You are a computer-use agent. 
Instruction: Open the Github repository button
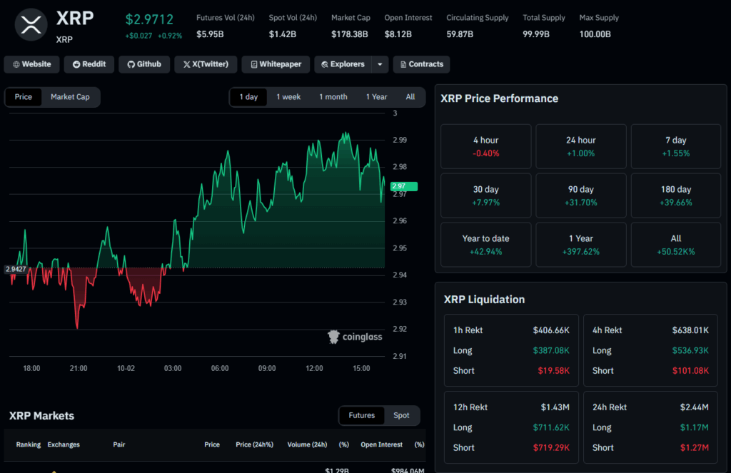pyautogui.click(x=144, y=64)
